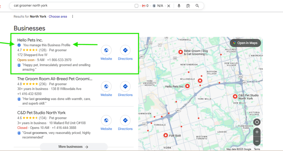
Task: Click the FUR BAR map pin
Action: coord(166,135)
